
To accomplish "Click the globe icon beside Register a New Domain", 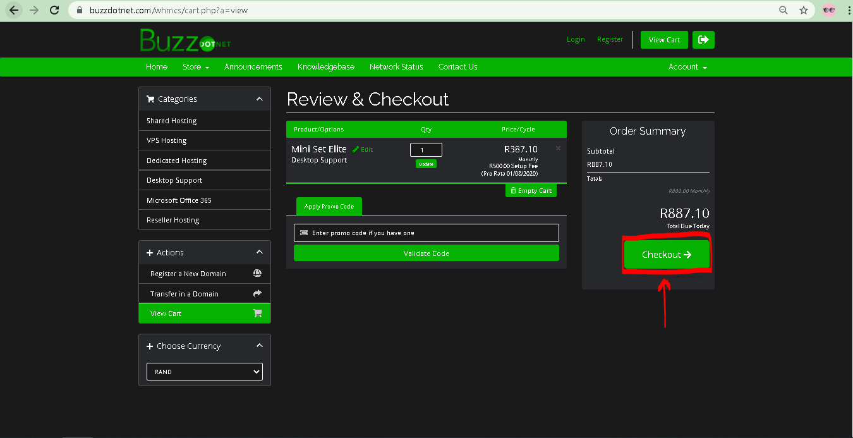I will tap(257, 274).
